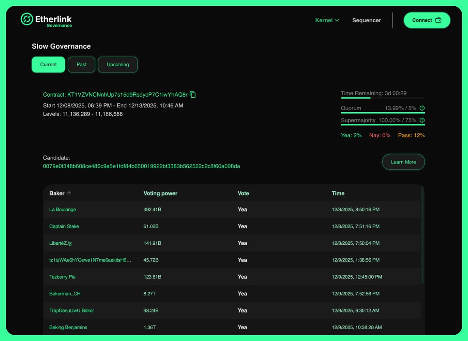The width and height of the screenshot is (468, 341).
Task: Click the Slow Governance heading
Action: tap(61, 46)
